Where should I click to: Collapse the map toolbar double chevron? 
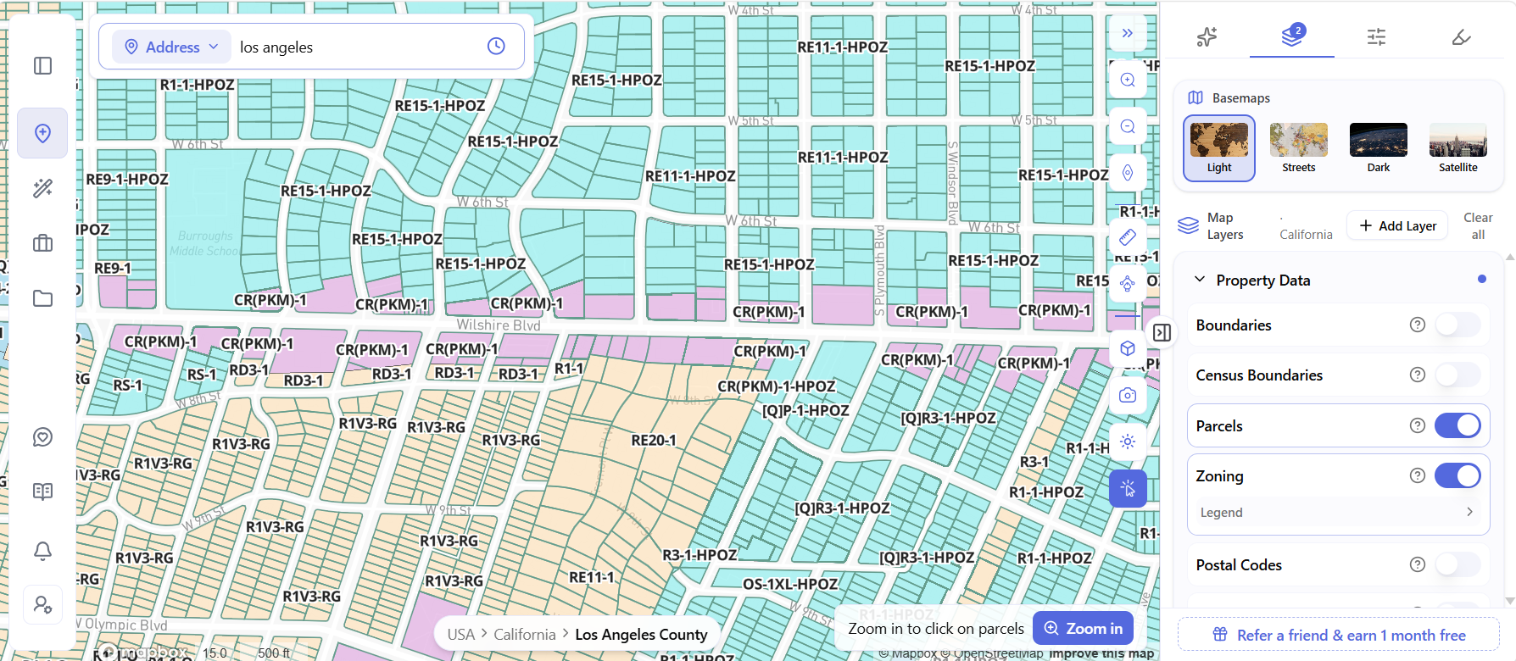[1128, 33]
